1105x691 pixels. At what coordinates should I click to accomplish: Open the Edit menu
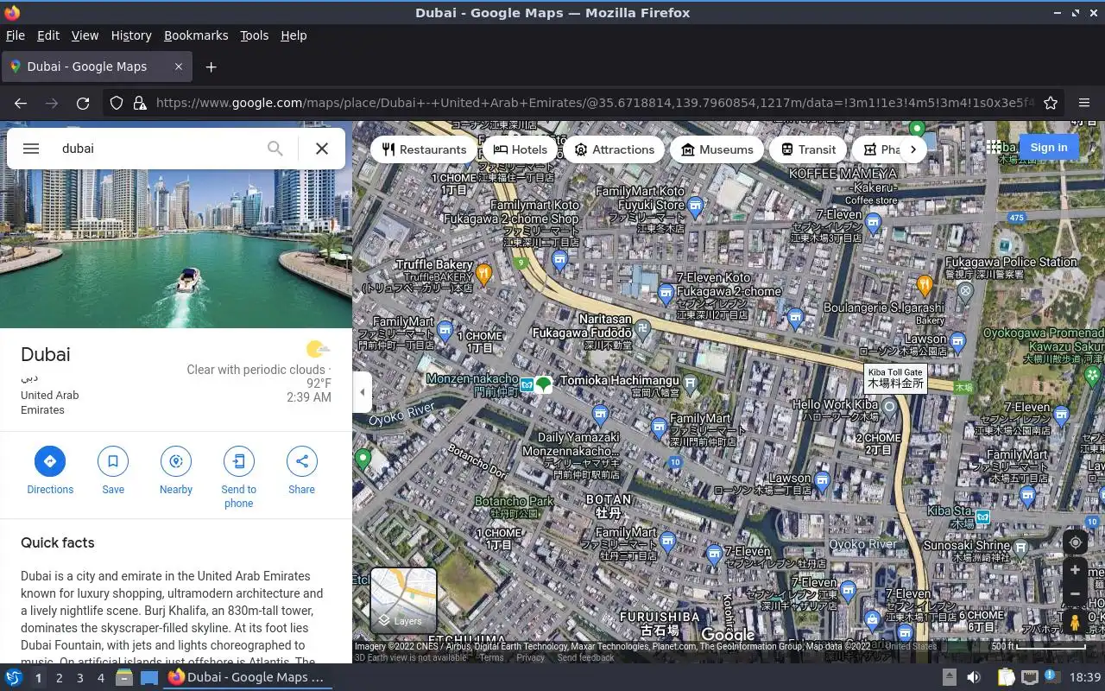[48, 35]
